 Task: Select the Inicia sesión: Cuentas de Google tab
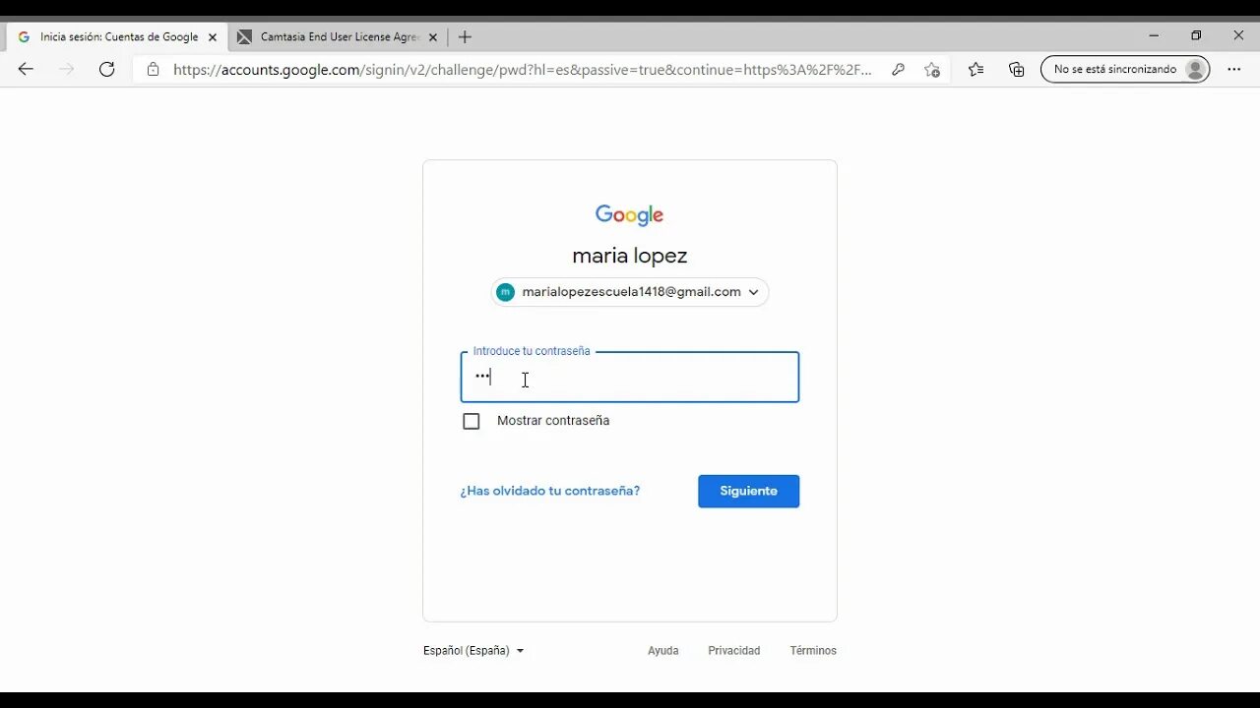coord(118,37)
